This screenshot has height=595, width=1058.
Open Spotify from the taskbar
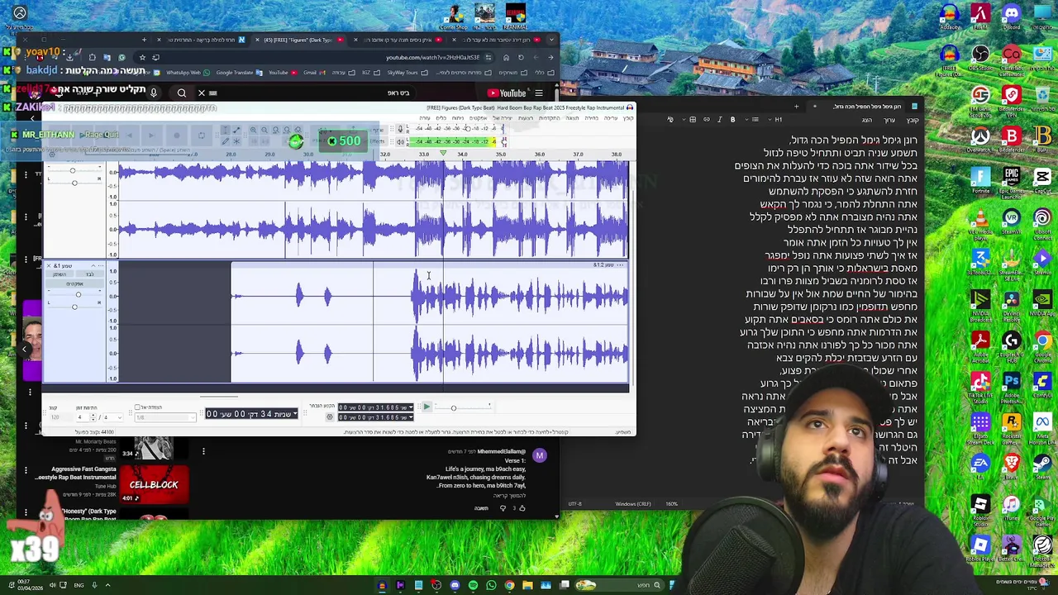pos(473,585)
